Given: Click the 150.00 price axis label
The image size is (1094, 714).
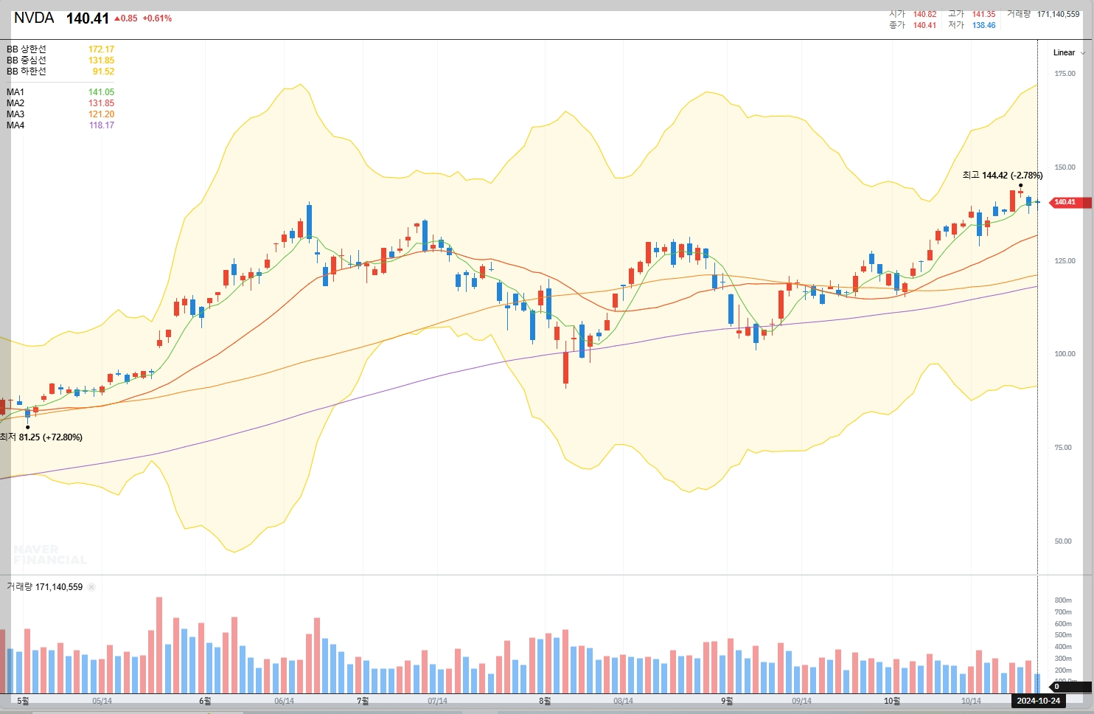Looking at the screenshot, I should (x=1065, y=167).
